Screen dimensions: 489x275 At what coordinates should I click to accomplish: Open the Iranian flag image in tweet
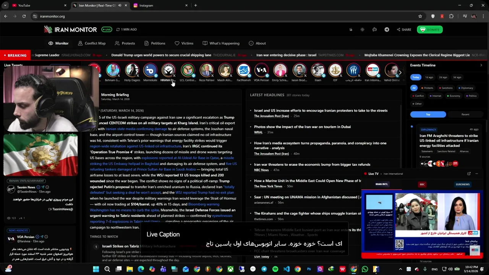tap(40, 155)
